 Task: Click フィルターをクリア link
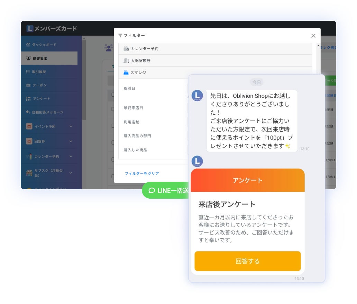142,173
